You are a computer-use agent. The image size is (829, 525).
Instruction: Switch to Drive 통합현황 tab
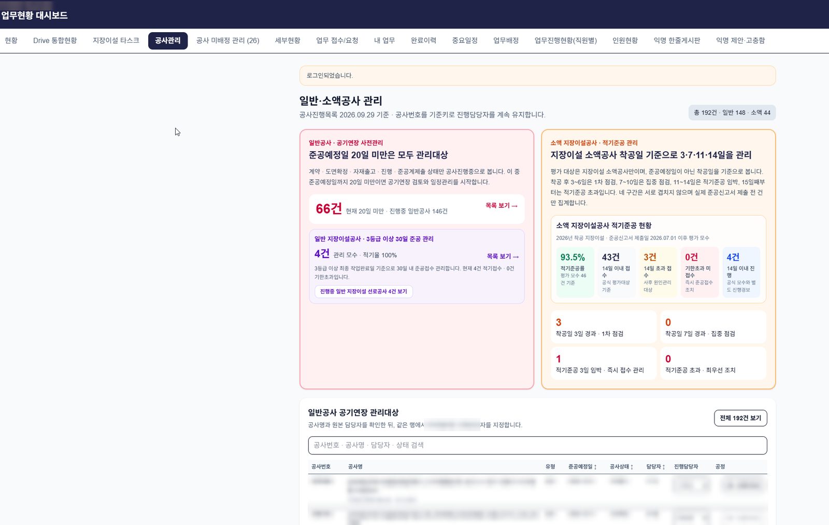pos(55,40)
